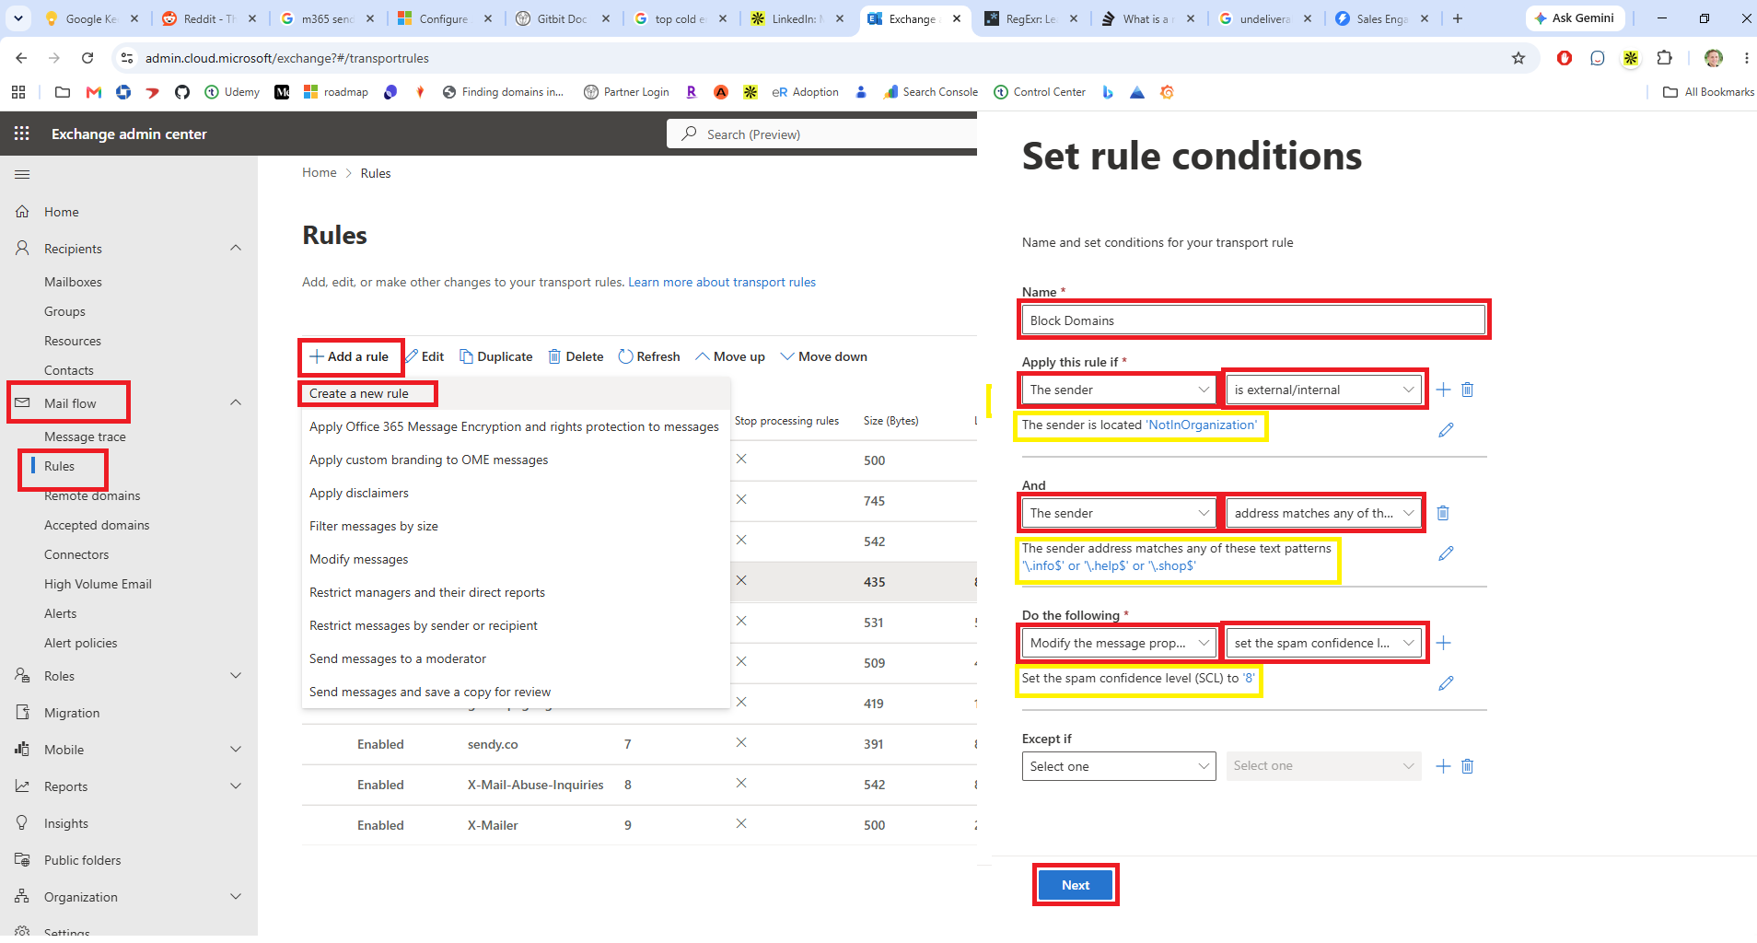Collapse the Recipients section chevron
Screen dimensions: 1757x943
236,248
